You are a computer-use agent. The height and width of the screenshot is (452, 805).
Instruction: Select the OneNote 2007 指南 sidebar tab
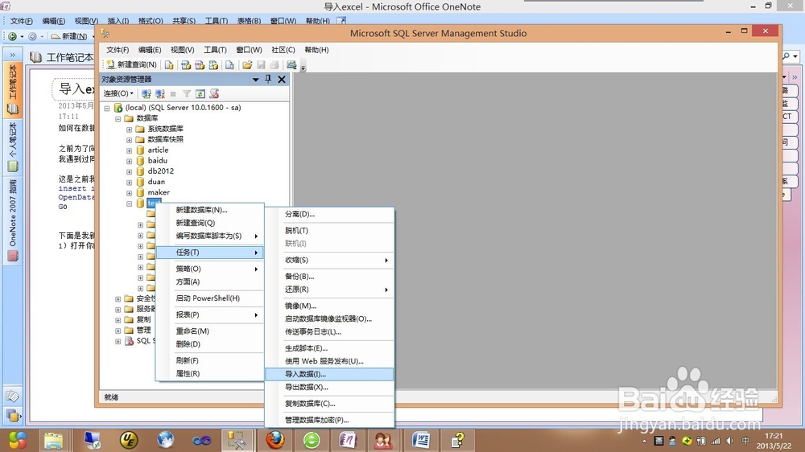(13, 220)
